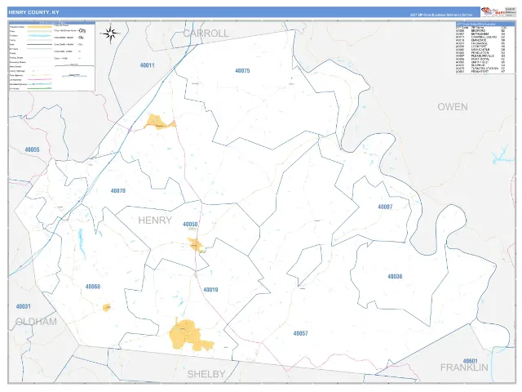Select ZIP code label 40011
Image resolution: width=522 pixels, height=392 pixels.
(147, 65)
